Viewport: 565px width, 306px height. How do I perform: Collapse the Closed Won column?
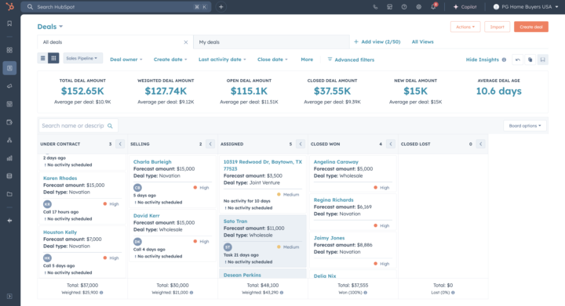(x=391, y=144)
